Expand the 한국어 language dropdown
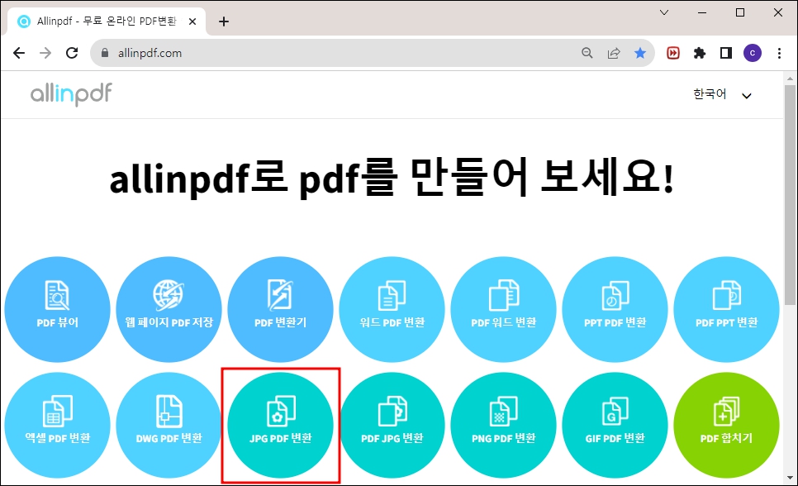The image size is (798, 486). 722,94
